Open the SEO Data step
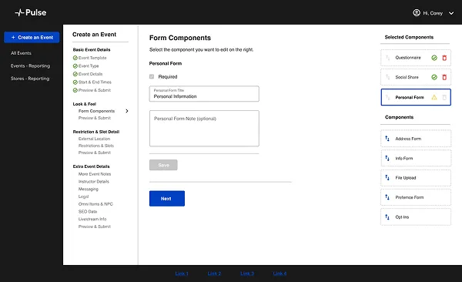 click(x=88, y=212)
